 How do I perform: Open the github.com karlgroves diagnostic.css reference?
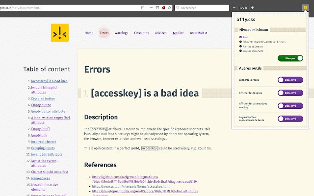coord(144,179)
